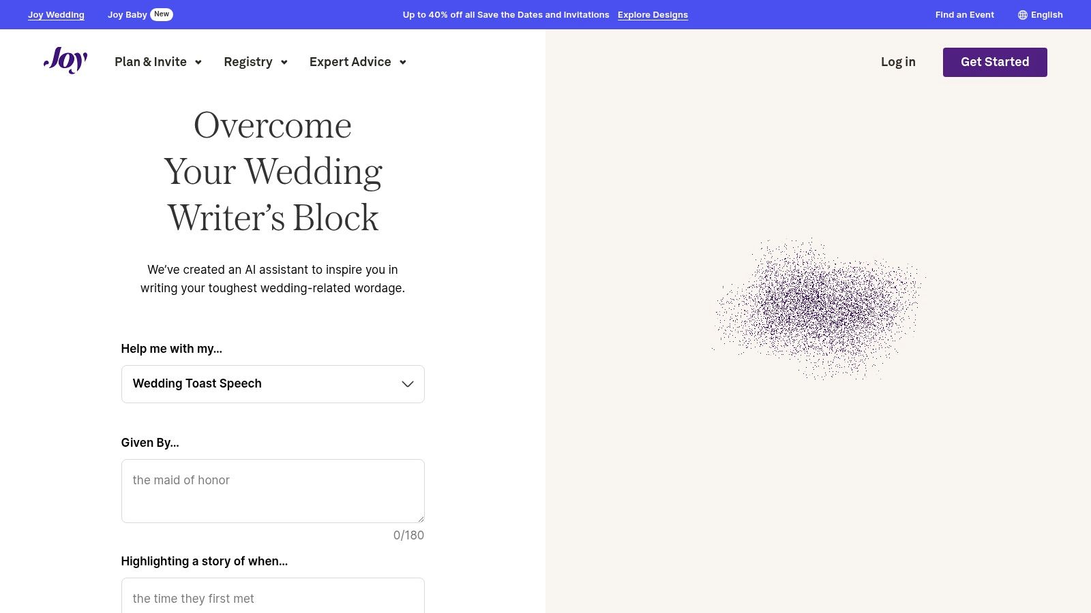Click the Log in link

tap(898, 62)
